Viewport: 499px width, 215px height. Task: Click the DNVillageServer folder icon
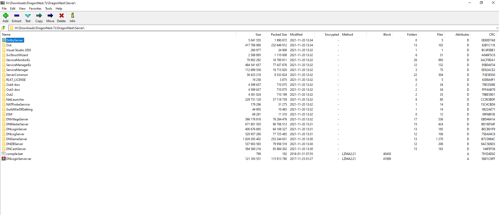coord(4,119)
